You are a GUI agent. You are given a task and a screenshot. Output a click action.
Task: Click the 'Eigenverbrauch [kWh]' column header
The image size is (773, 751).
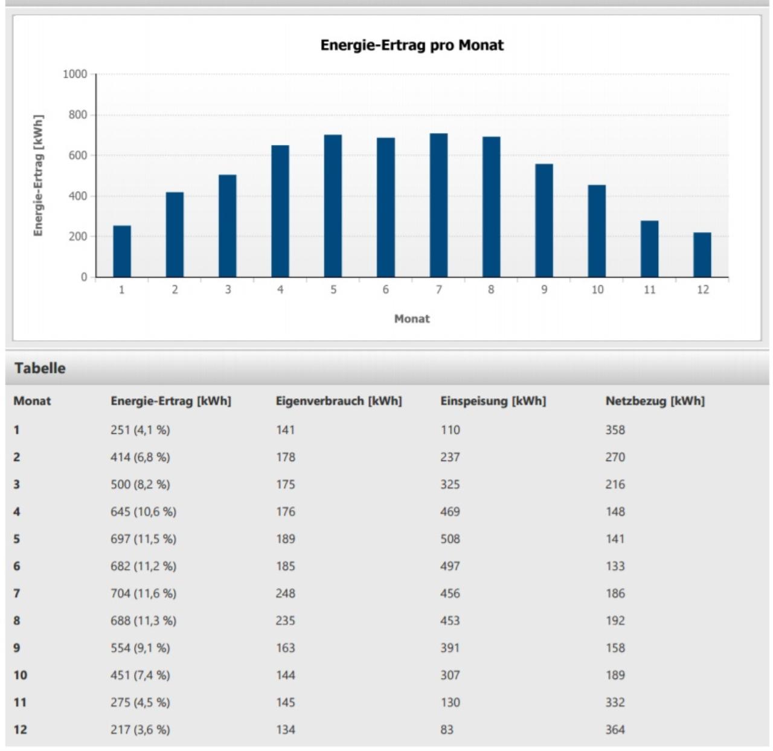pos(339,401)
